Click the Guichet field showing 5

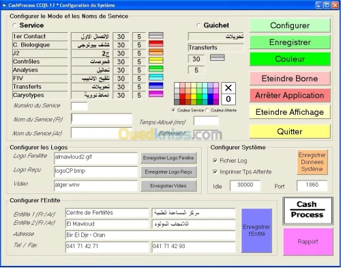[x=196, y=70]
